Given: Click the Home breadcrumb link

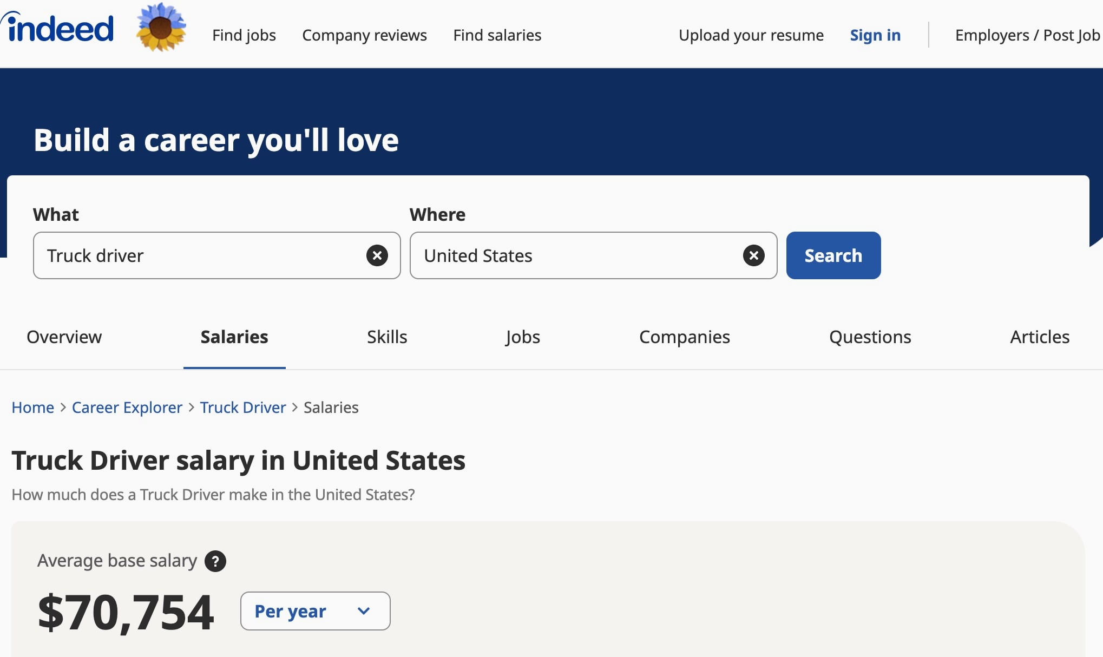Looking at the screenshot, I should click(x=33, y=408).
